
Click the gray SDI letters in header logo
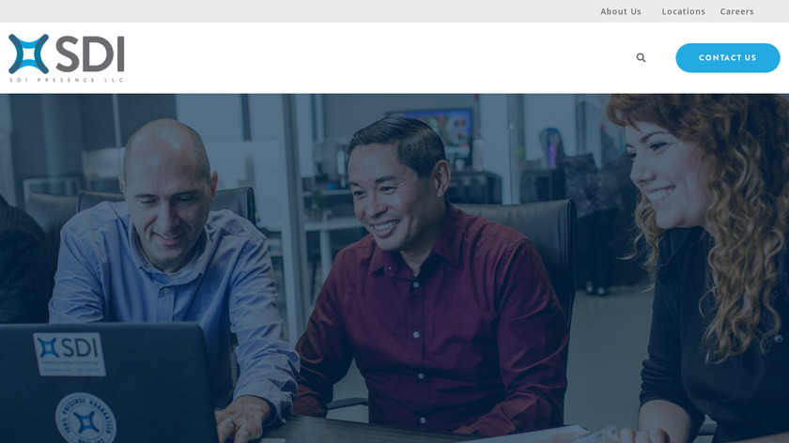point(89,54)
